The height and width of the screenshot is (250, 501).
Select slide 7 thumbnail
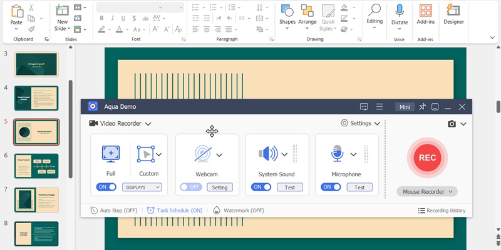point(36,199)
